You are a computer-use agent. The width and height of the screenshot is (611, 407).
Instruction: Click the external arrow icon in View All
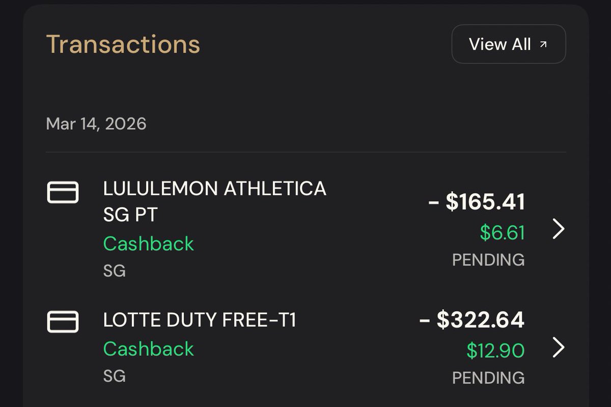point(543,44)
